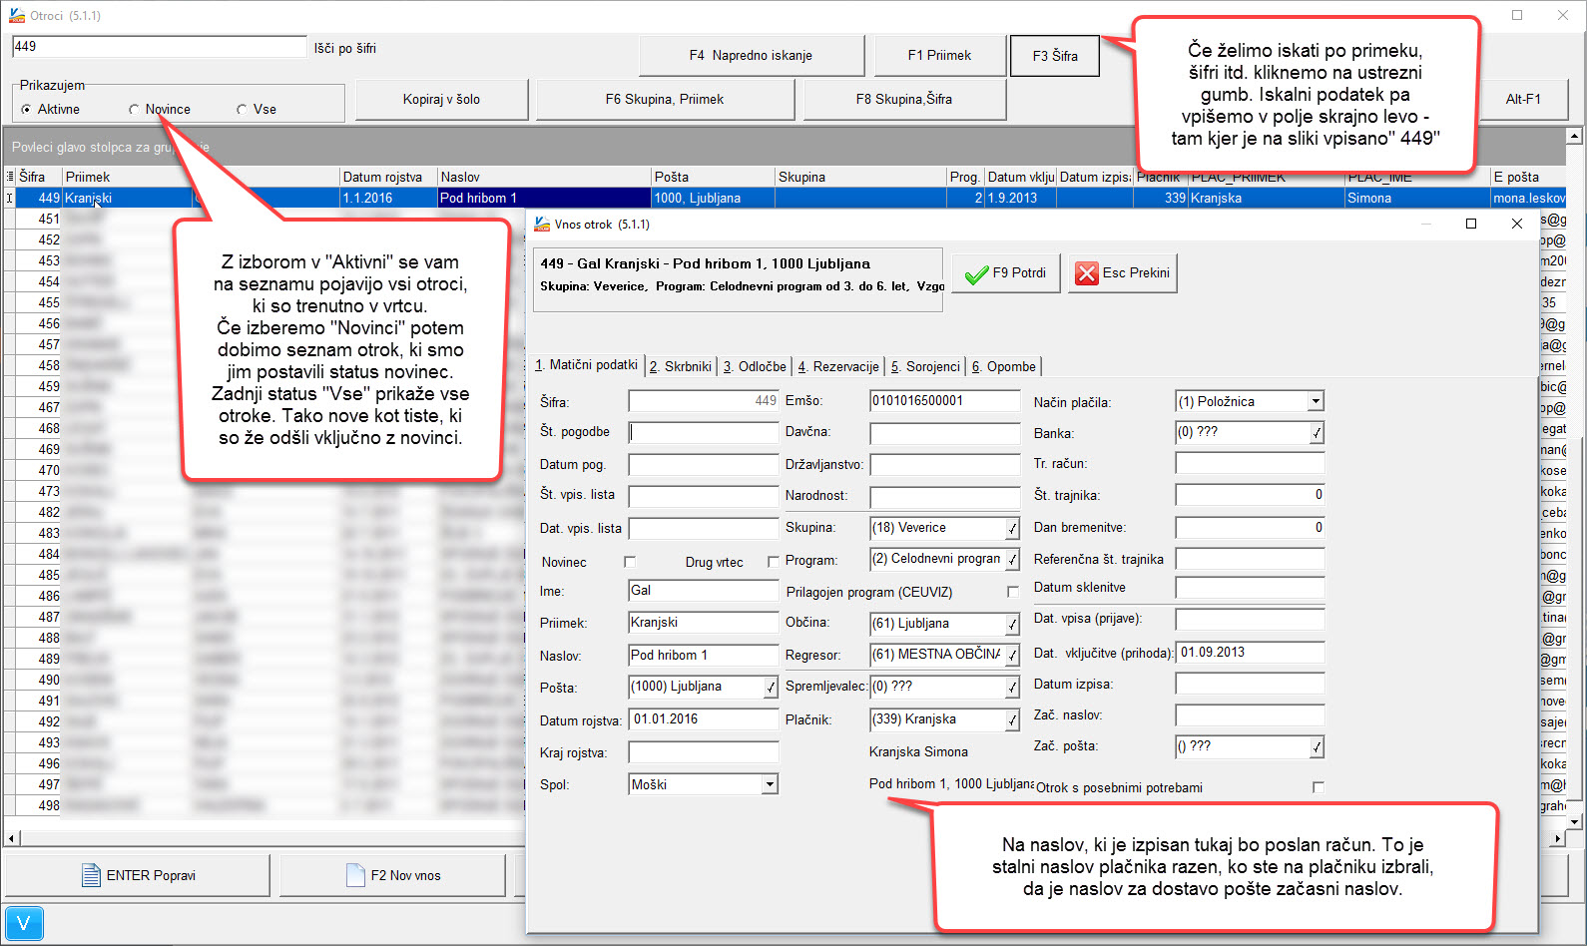The height and width of the screenshot is (946, 1587).
Task: Switch to Opombe tab
Action: tap(1004, 366)
